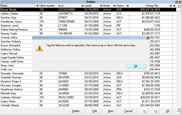This screenshot has width=182, height=115.
Task: Click OK in the reposition message dialog
Action: 136,66
